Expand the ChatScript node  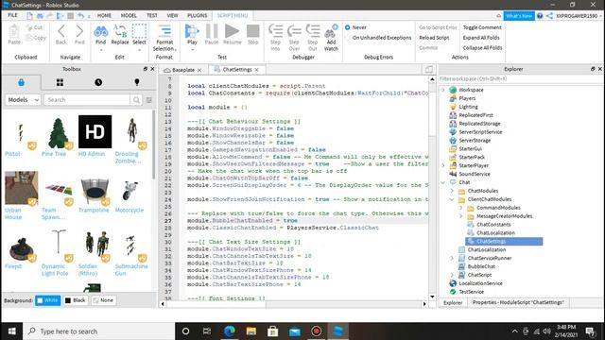(x=452, y=275)
